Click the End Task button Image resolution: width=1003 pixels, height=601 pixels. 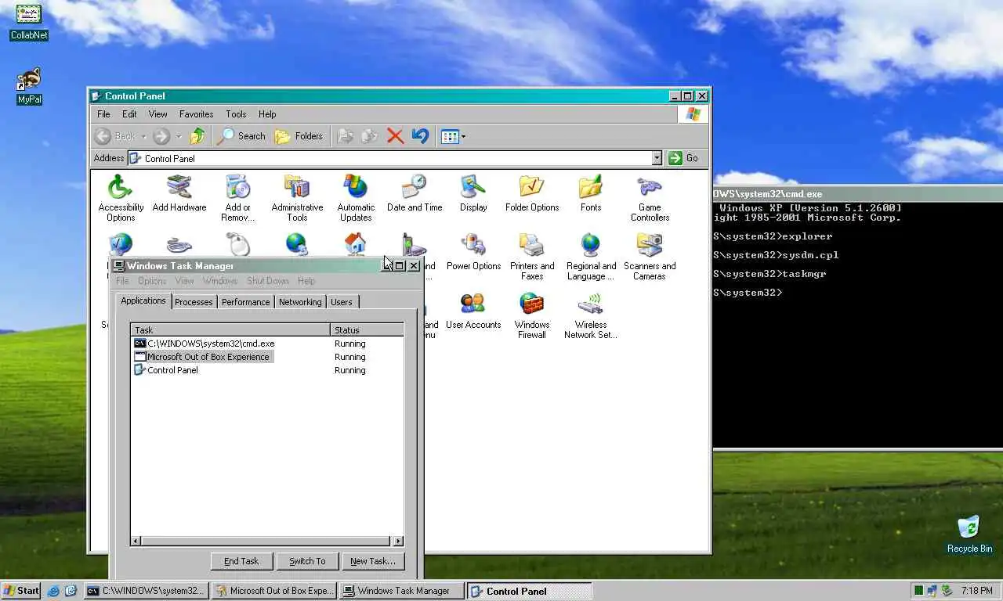(241, 561)
